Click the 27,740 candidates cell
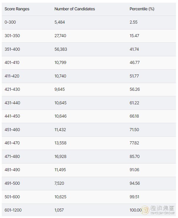The width and height of the screenshot is (178, 218). (x=60, y=36)
